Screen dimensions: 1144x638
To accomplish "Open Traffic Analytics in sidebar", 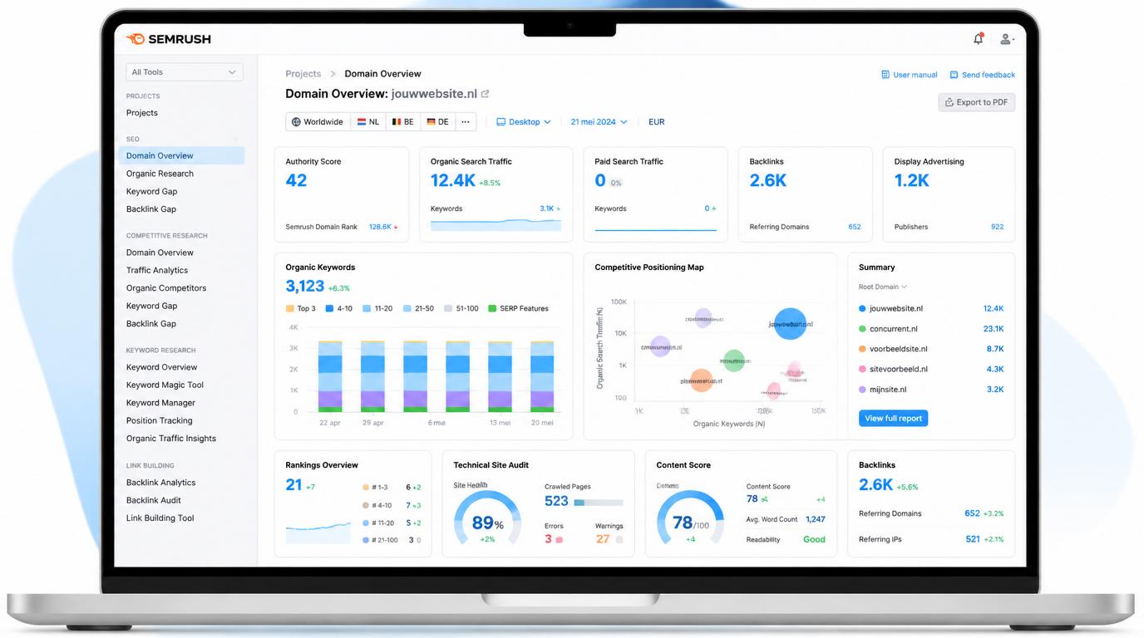I will (x=157, y=270).
